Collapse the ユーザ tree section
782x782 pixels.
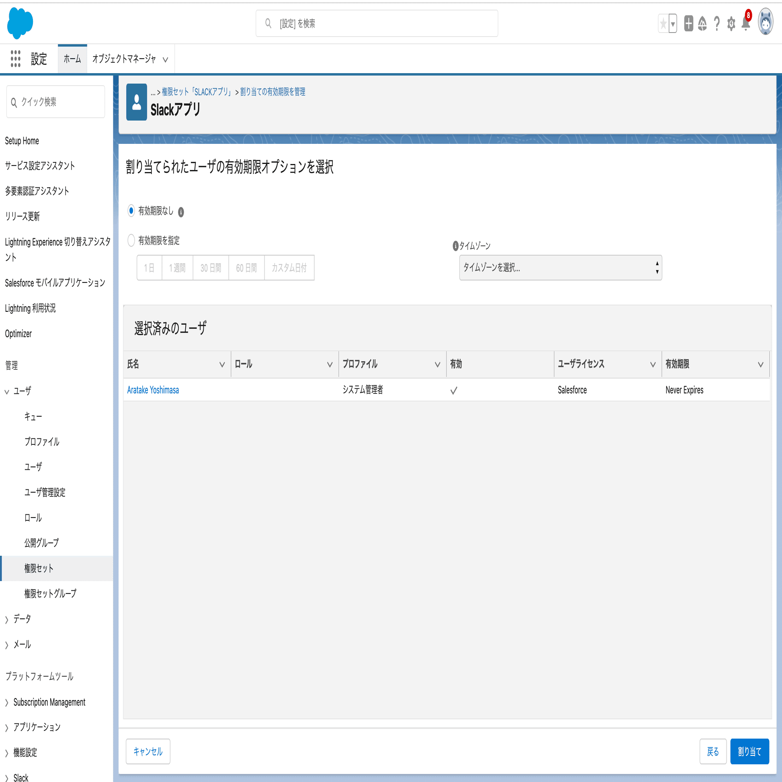(6, 391)
